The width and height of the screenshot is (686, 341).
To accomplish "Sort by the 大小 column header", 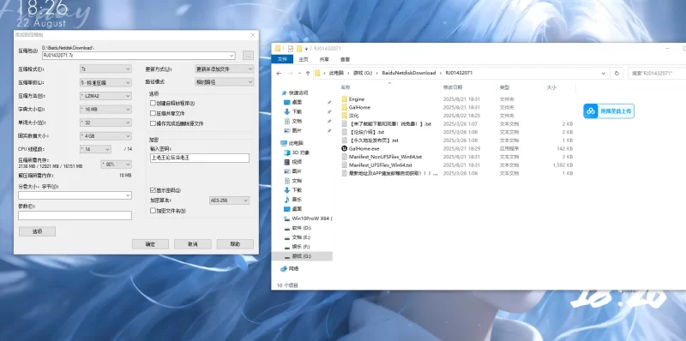I will coord(551,87).
